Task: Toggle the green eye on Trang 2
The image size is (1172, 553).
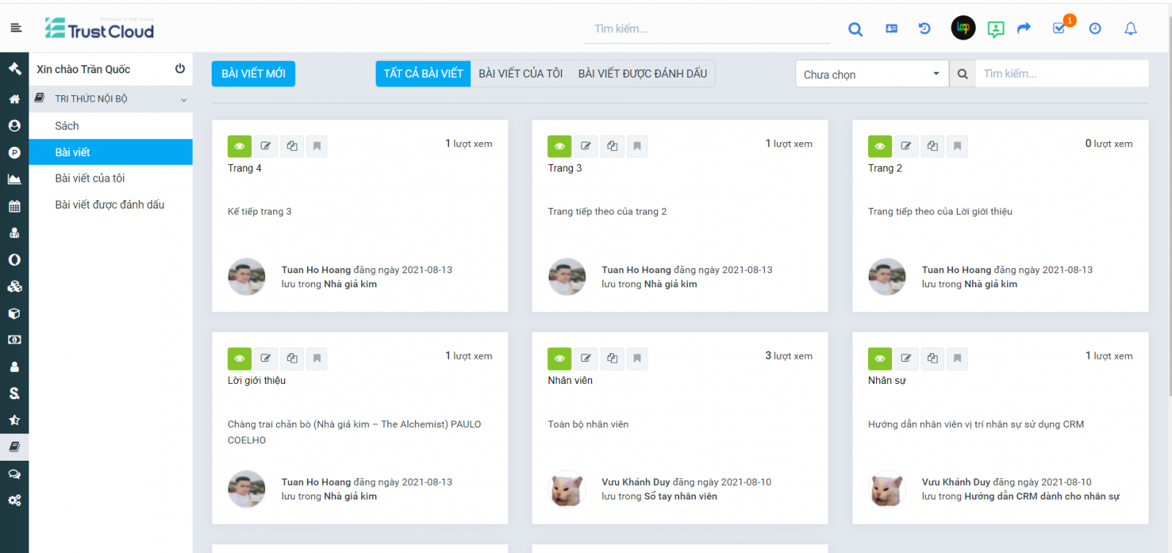Action: pos(880,146)
